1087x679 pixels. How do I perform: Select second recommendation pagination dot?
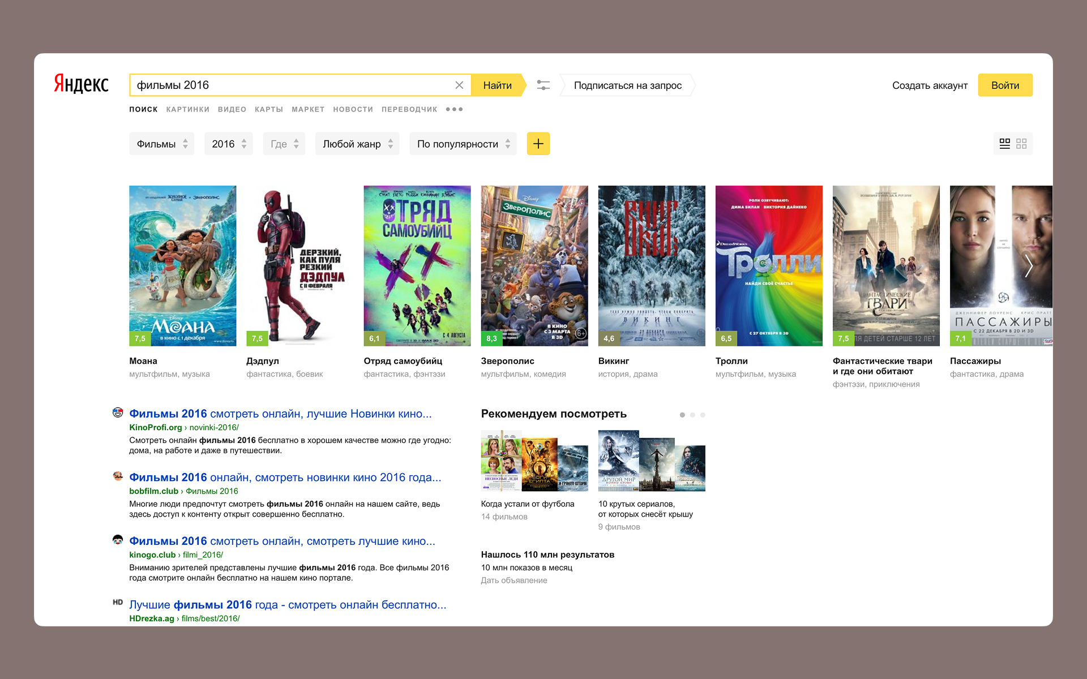[x=692, y=415]
